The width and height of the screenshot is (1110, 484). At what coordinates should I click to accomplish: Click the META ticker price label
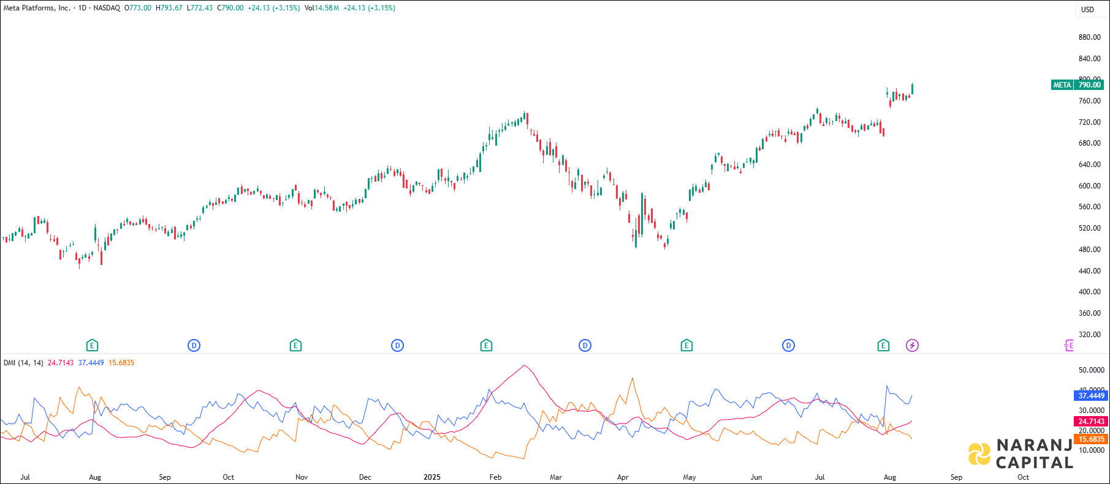coord(1062,85)
